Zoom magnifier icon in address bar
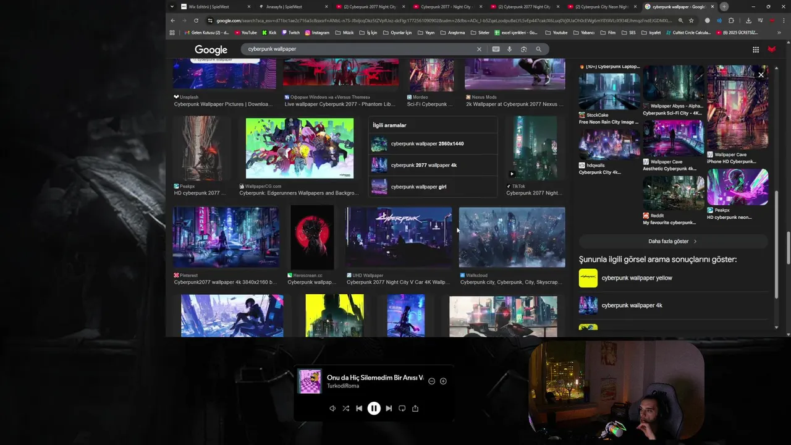This screenshot has height=445, width=791. 680,20
